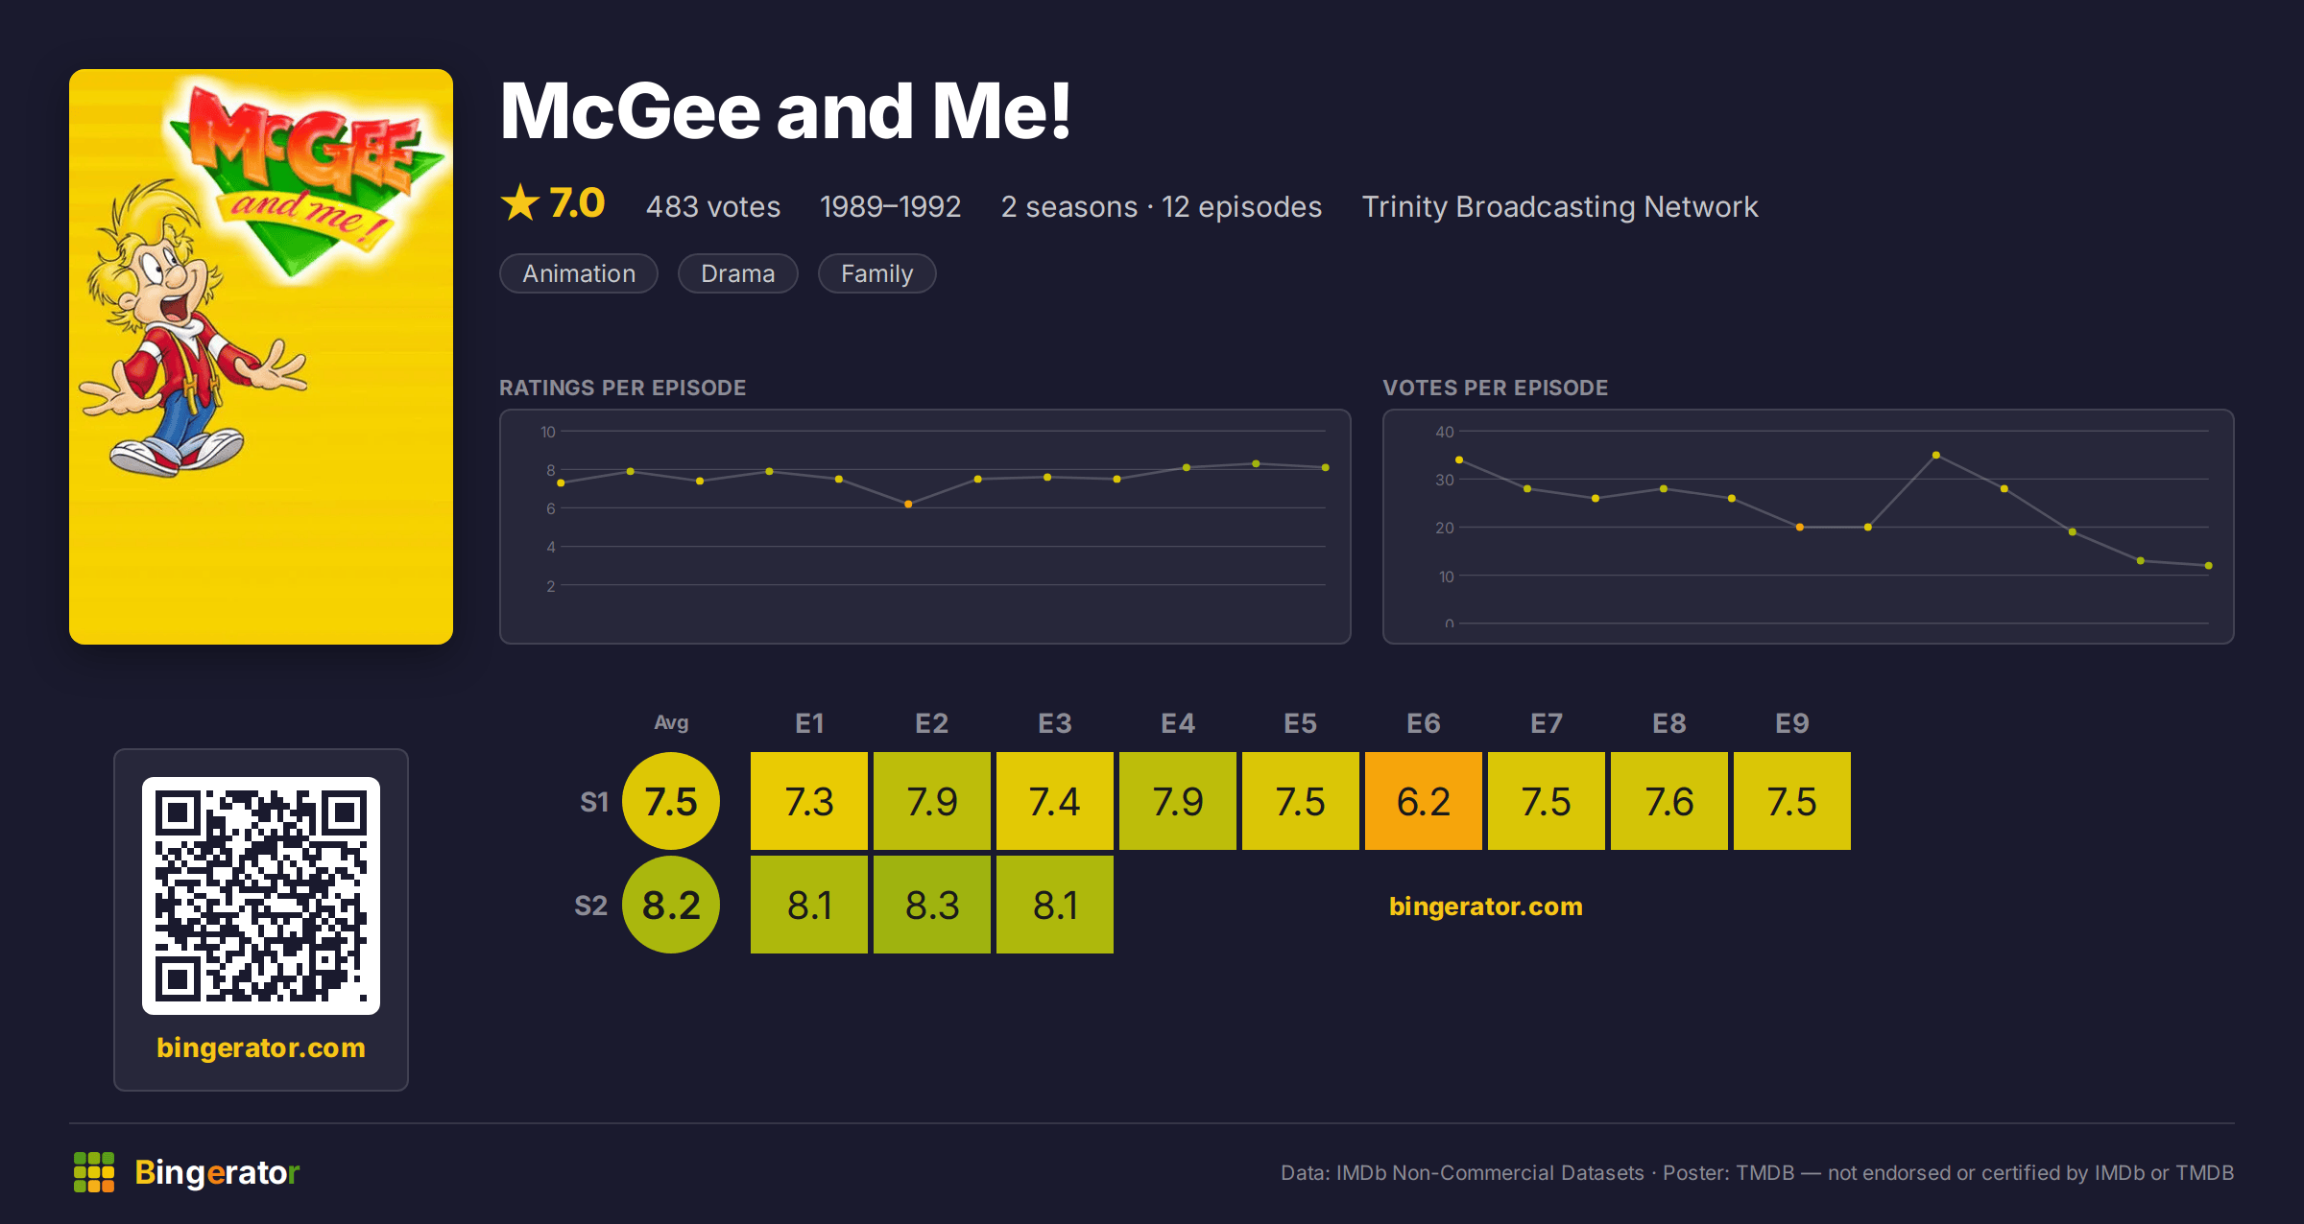
Task: Click the yellow star rating icon
Action: pos(520,203)
